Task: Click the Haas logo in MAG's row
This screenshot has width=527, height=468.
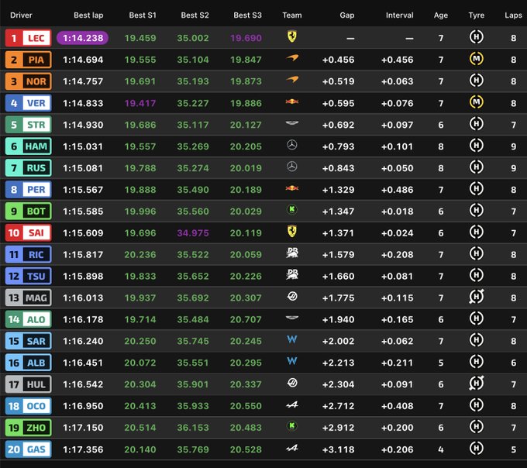Action: tap(292, 296)
